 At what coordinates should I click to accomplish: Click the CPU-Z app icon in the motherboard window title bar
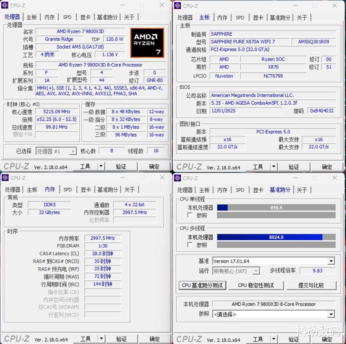pyautogui.click(x=177, y=5)
